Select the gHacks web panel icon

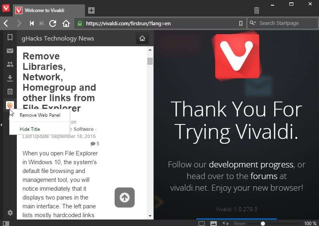tap(10, 105)
